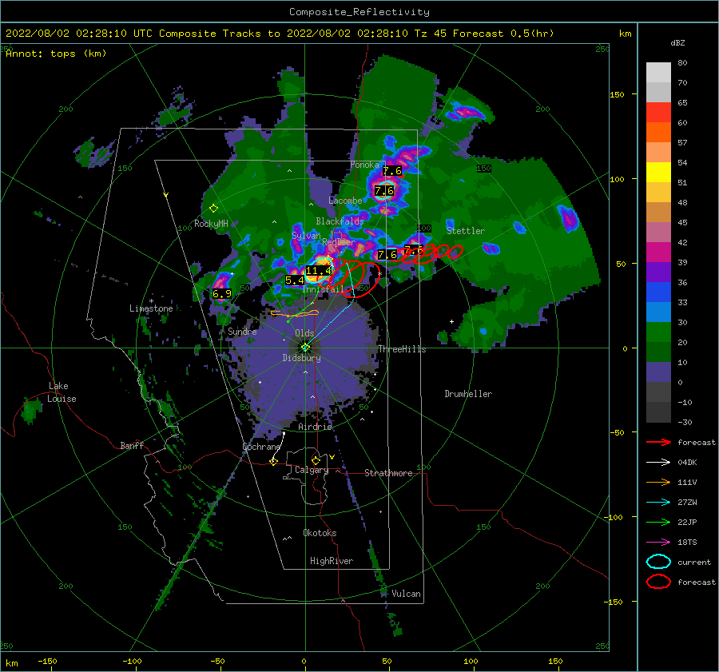Select the green swatch between 30 and 20 dBZ
The width and height of the screenshot is (719, 672).
(x=658, y=332)
